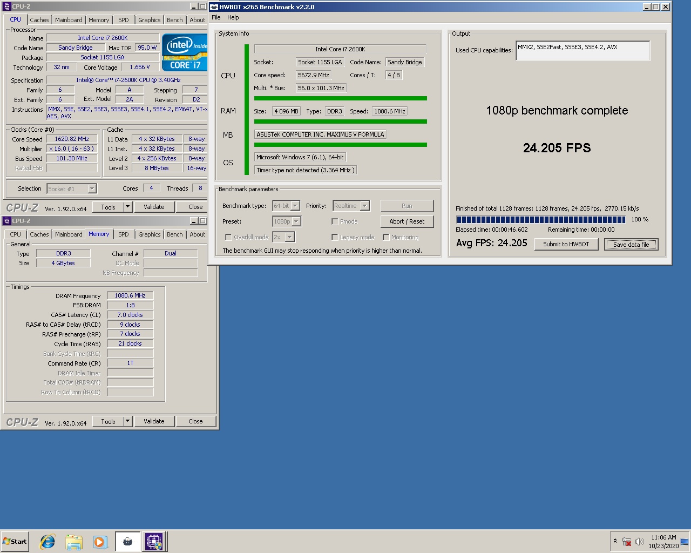Click Save data file button
The width and height of the screenshot is (691, 553).
(631, 244)
